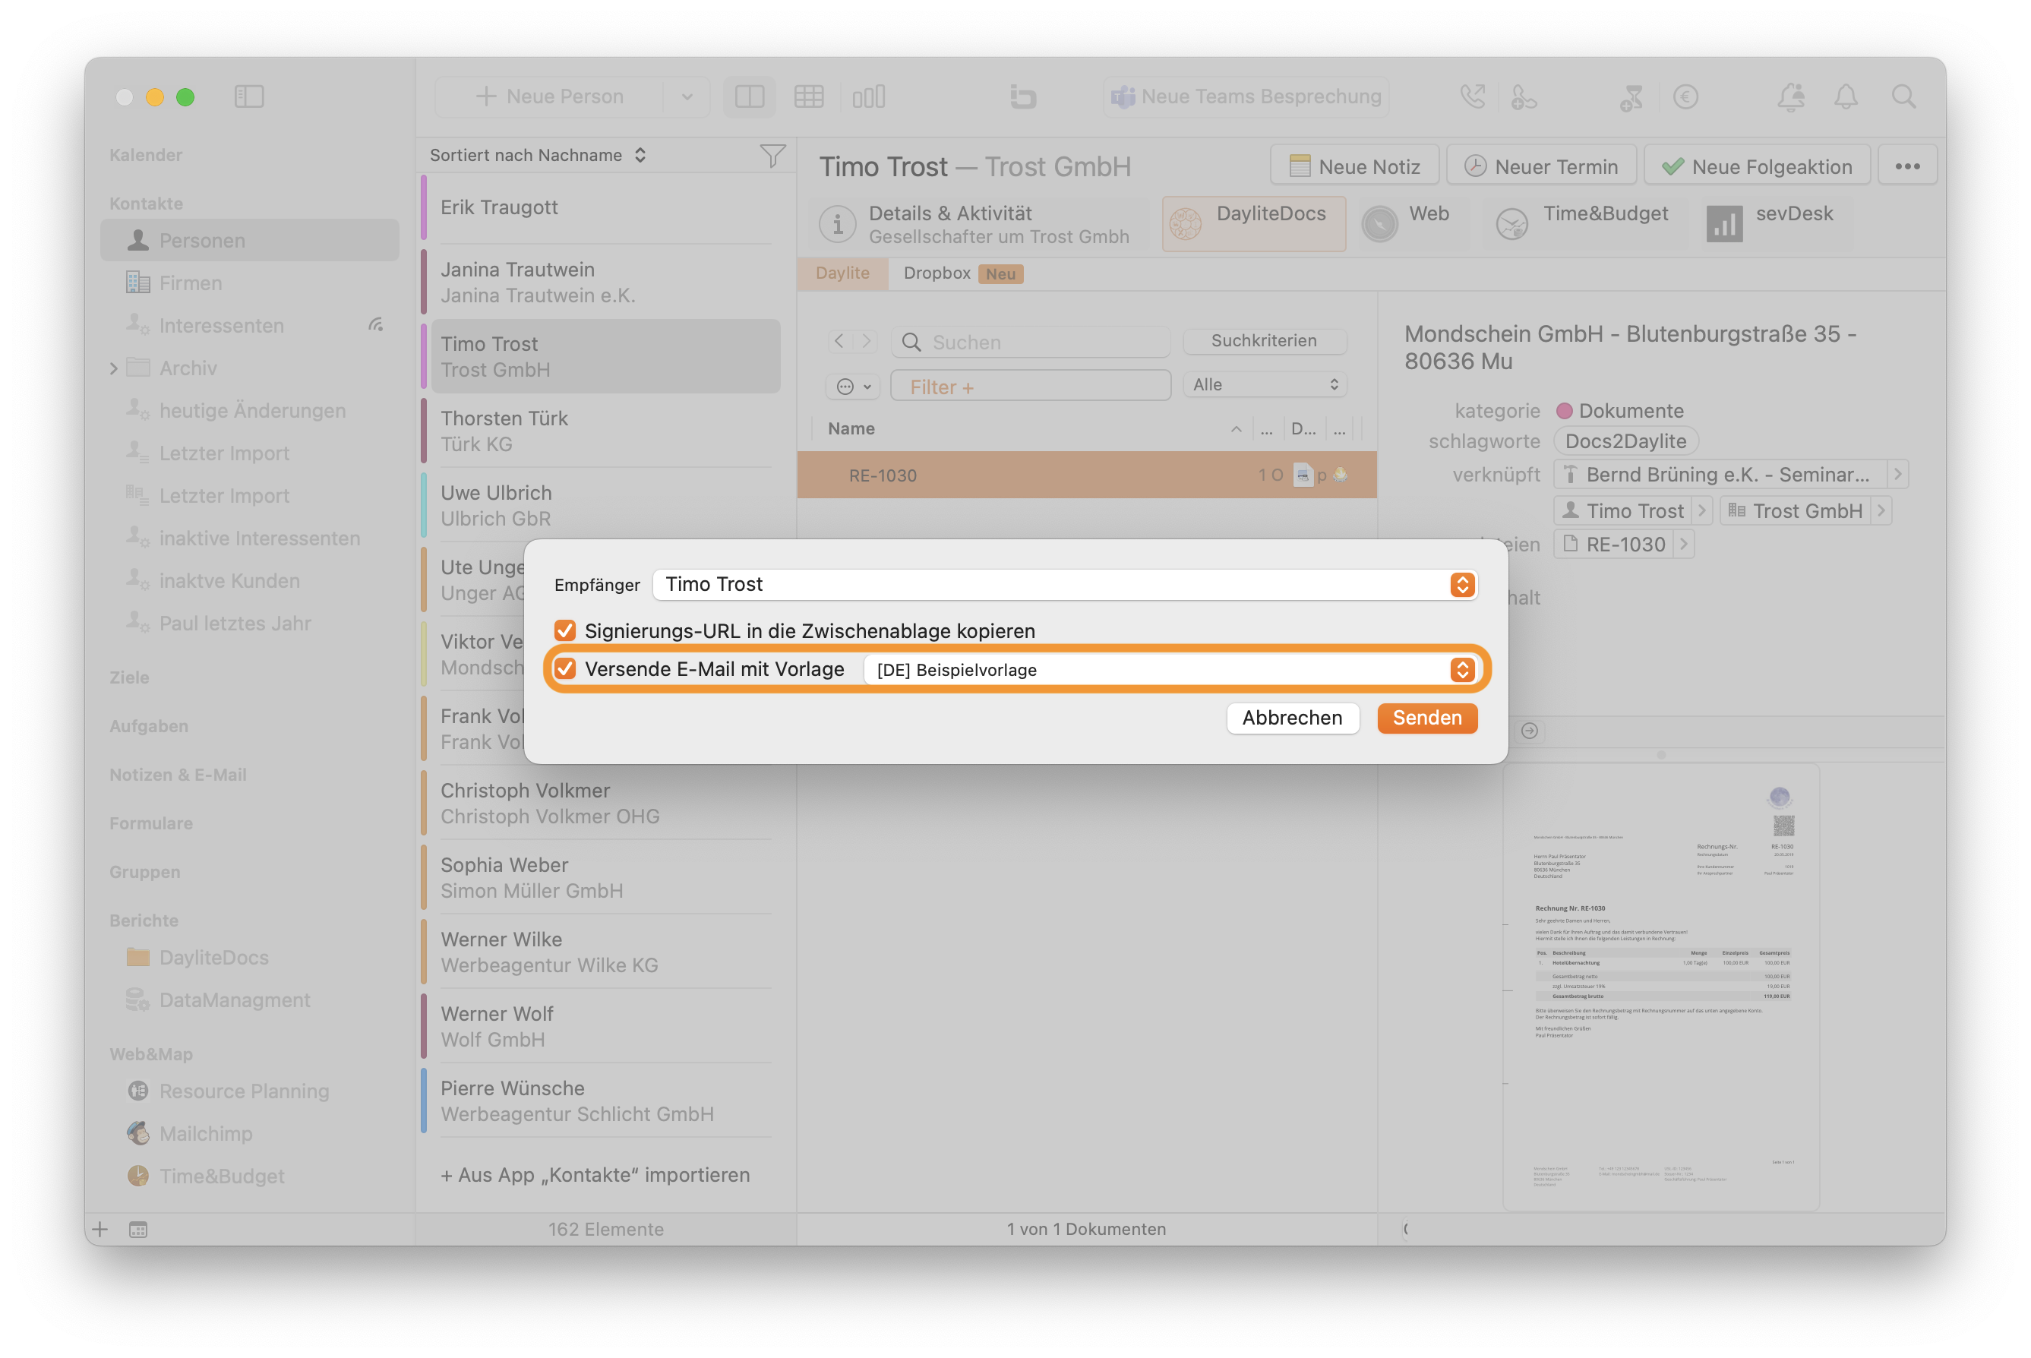Toggle the sidebar visibility icon
Viewport: 2031px width, 1358px height.
248,96
